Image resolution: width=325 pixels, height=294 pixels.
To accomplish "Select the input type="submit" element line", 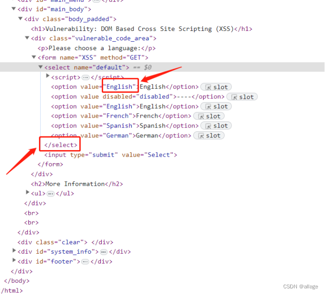I will (111, 155).
